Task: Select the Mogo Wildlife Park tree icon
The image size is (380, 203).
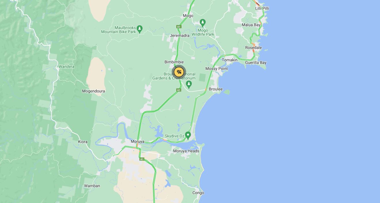Action: (203, 22)
